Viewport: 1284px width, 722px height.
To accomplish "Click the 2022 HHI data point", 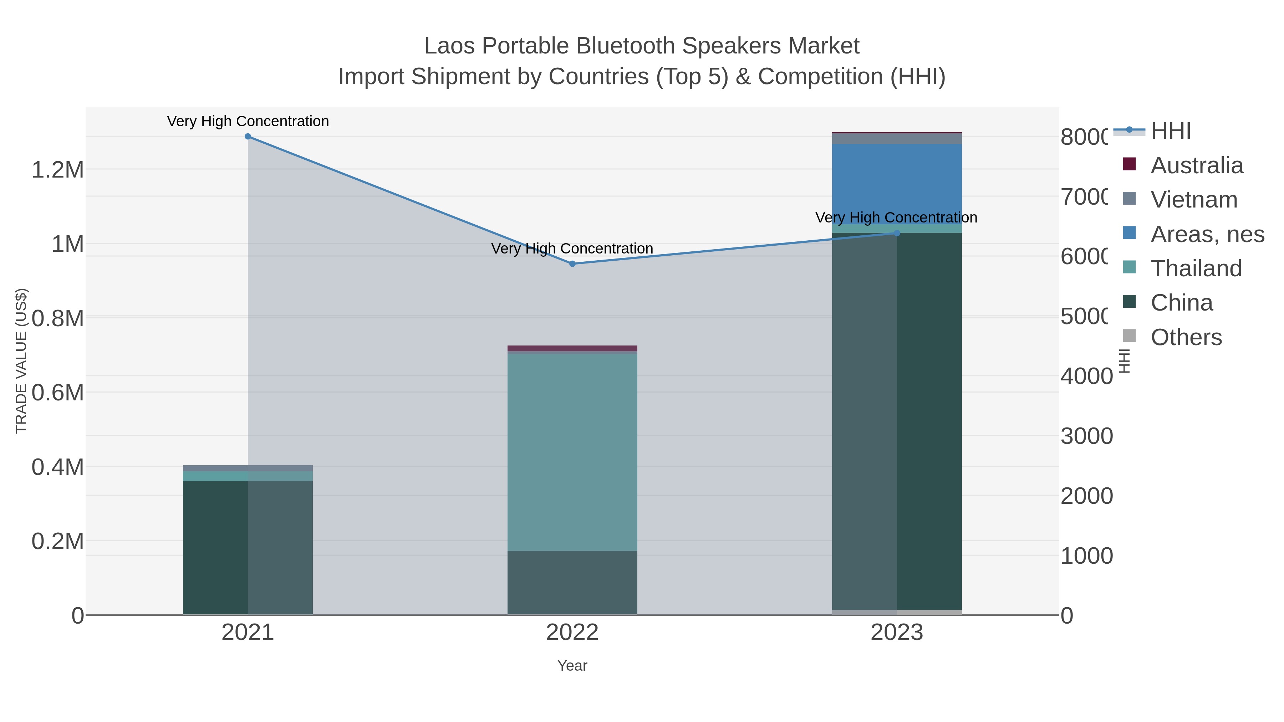I will click(572, 263).
